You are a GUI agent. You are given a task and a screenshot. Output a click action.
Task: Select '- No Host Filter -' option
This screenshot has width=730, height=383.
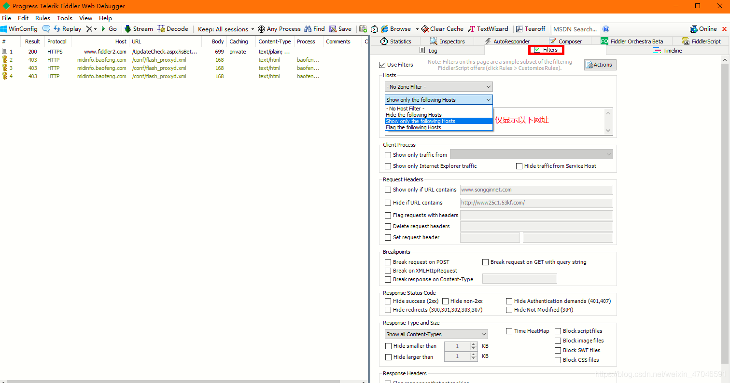(x=438, y=109)
